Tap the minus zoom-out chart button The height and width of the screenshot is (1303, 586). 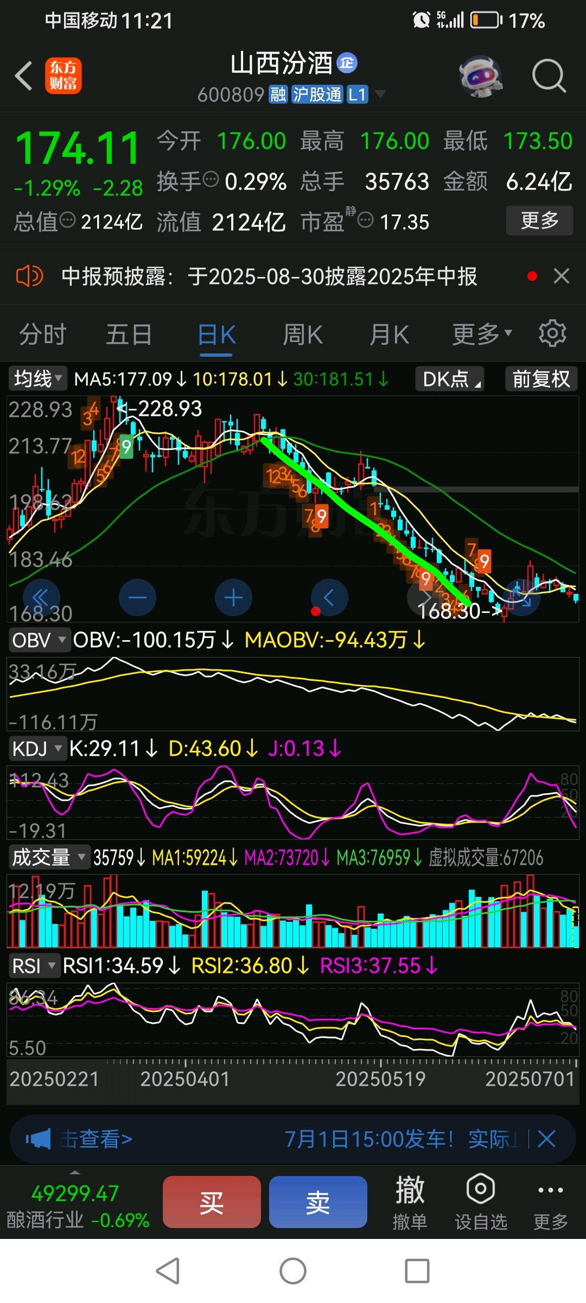138,598
